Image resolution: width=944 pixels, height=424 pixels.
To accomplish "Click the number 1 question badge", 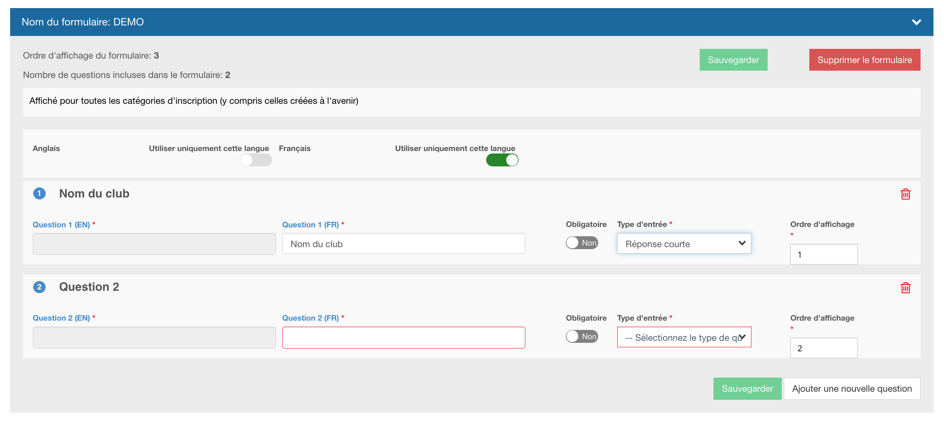I will coord(39,193).
